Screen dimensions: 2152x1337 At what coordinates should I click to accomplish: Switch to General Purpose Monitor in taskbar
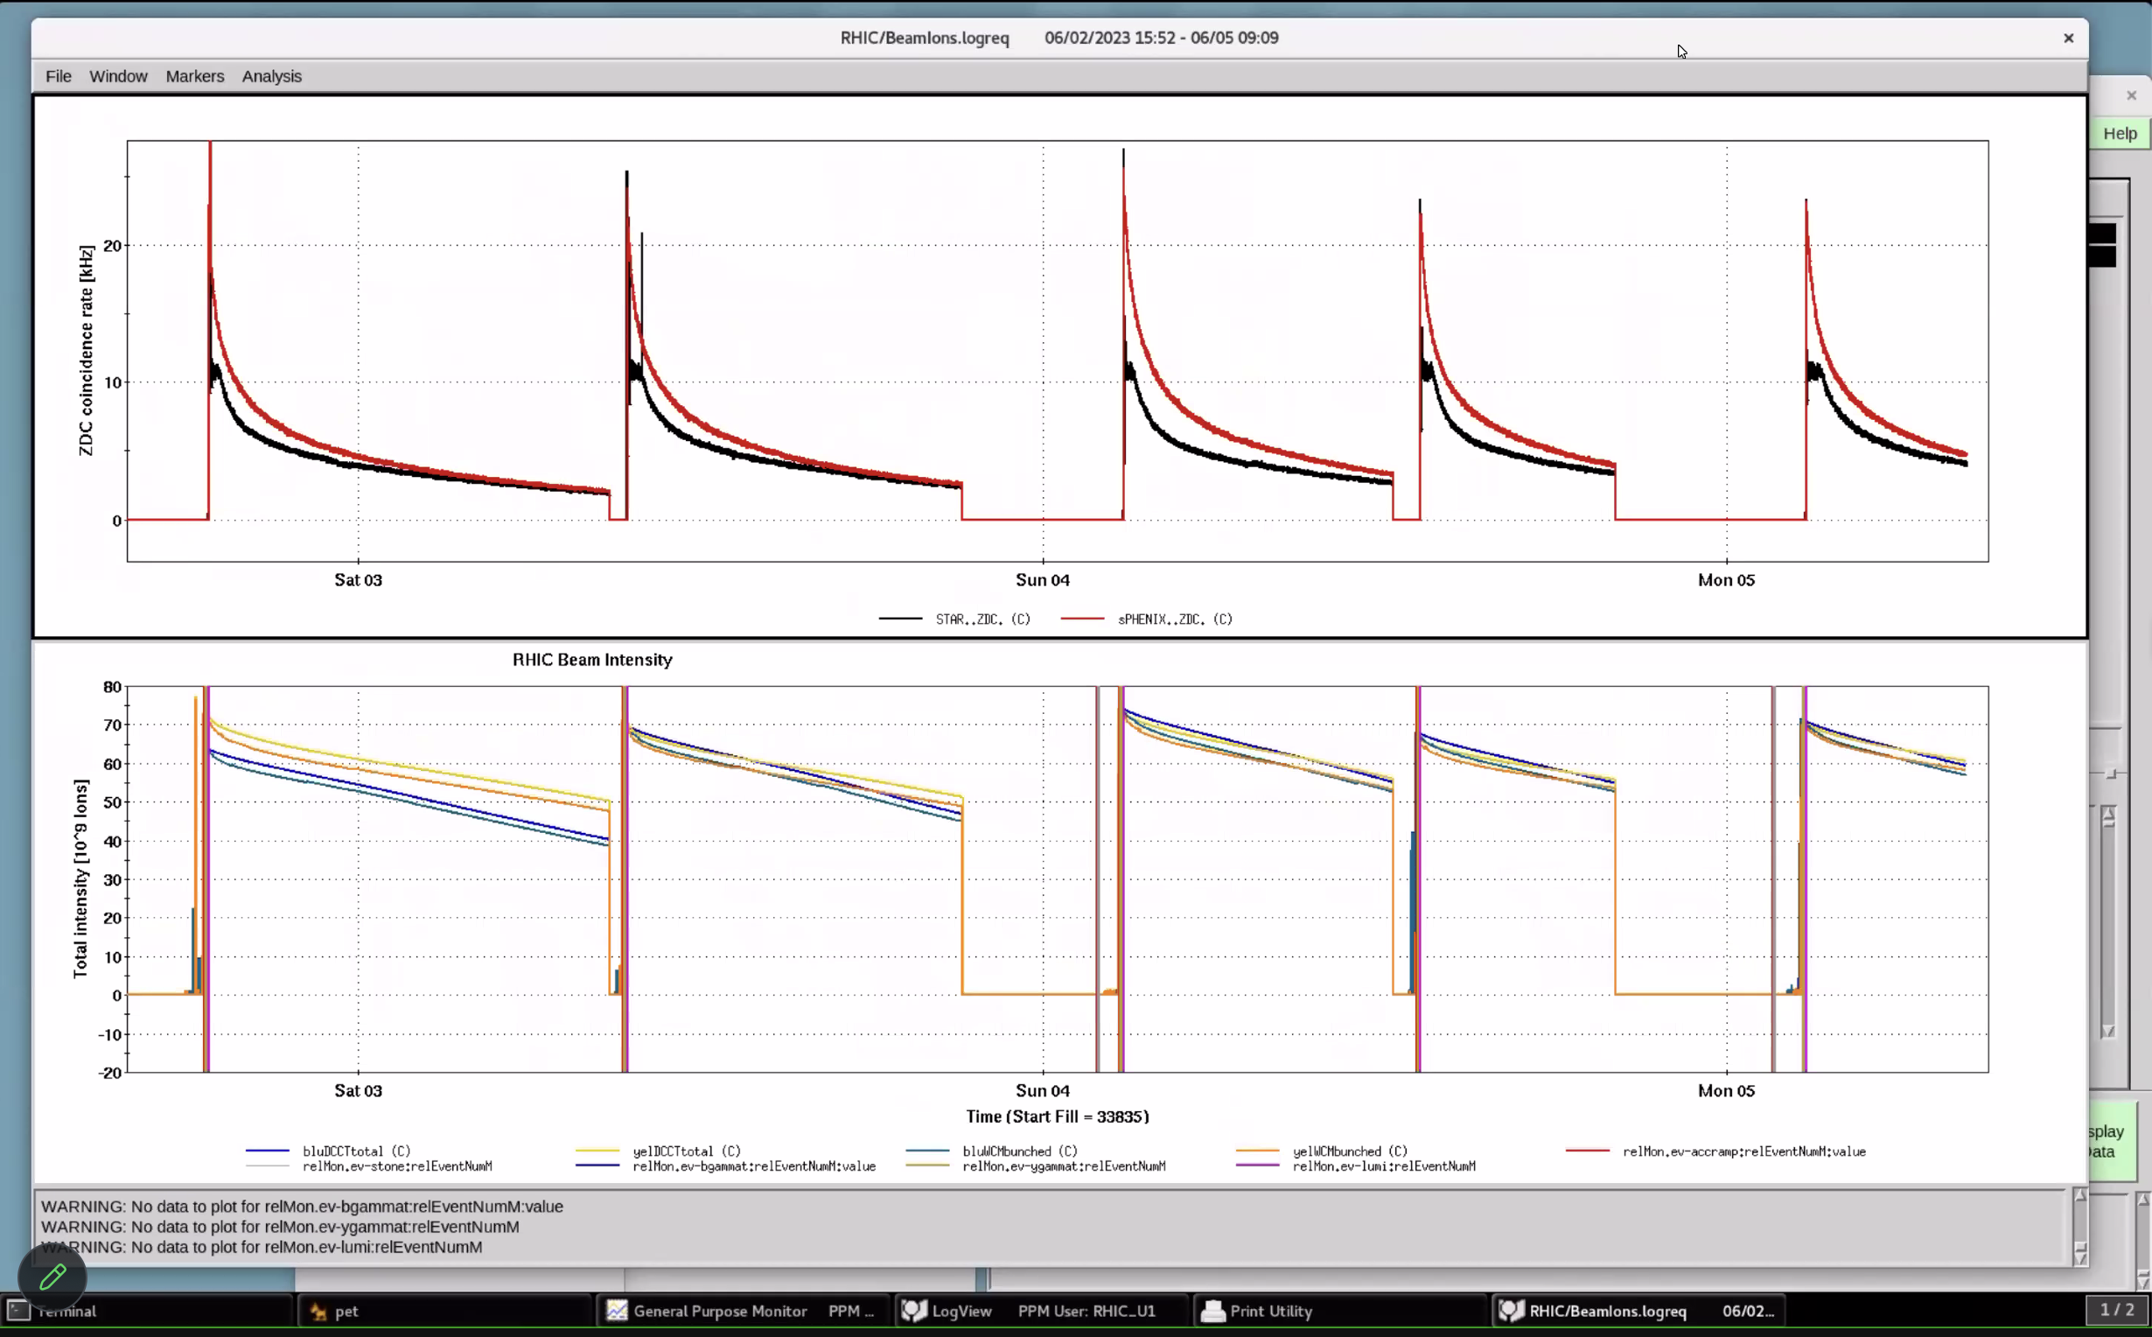pos(743,1311)
